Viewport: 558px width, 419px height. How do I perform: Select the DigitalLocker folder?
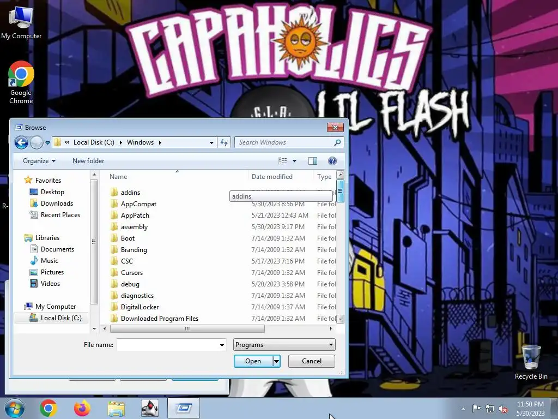[139, 307]
